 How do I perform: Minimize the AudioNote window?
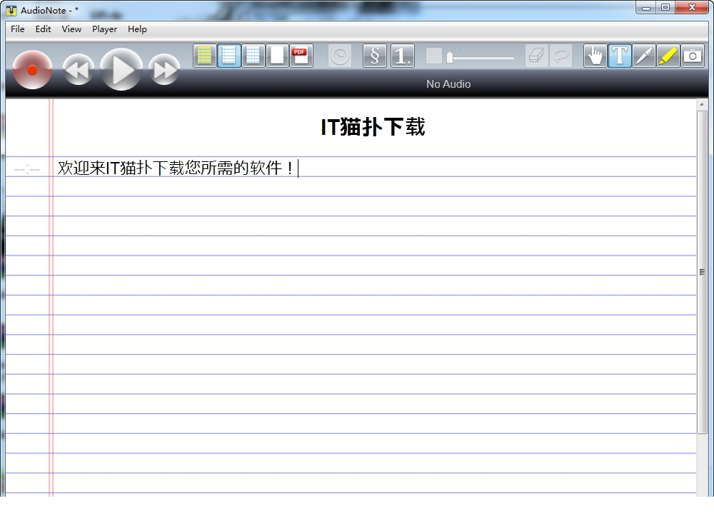[645, 8]
